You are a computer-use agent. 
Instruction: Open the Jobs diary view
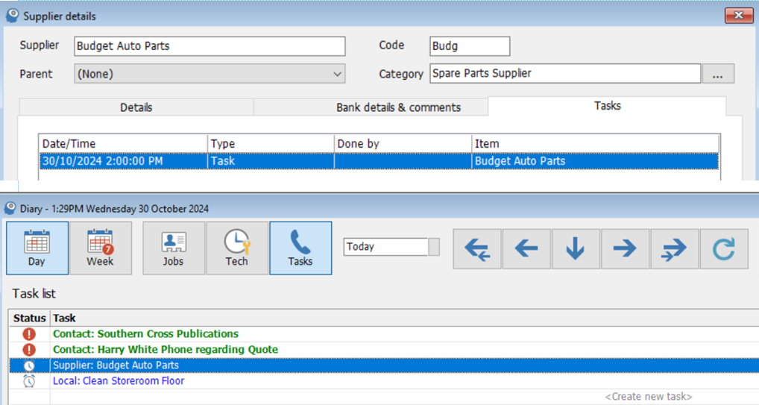coord(173,248)
